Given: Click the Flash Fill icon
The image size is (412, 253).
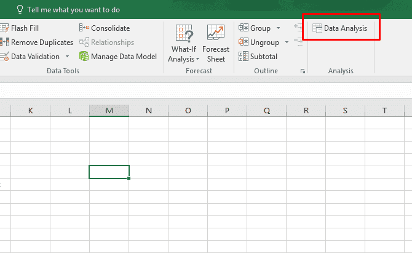Looking at the screenshot, I should tap(4, 28).
